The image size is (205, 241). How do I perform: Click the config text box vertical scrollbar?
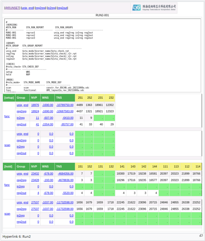201,55
